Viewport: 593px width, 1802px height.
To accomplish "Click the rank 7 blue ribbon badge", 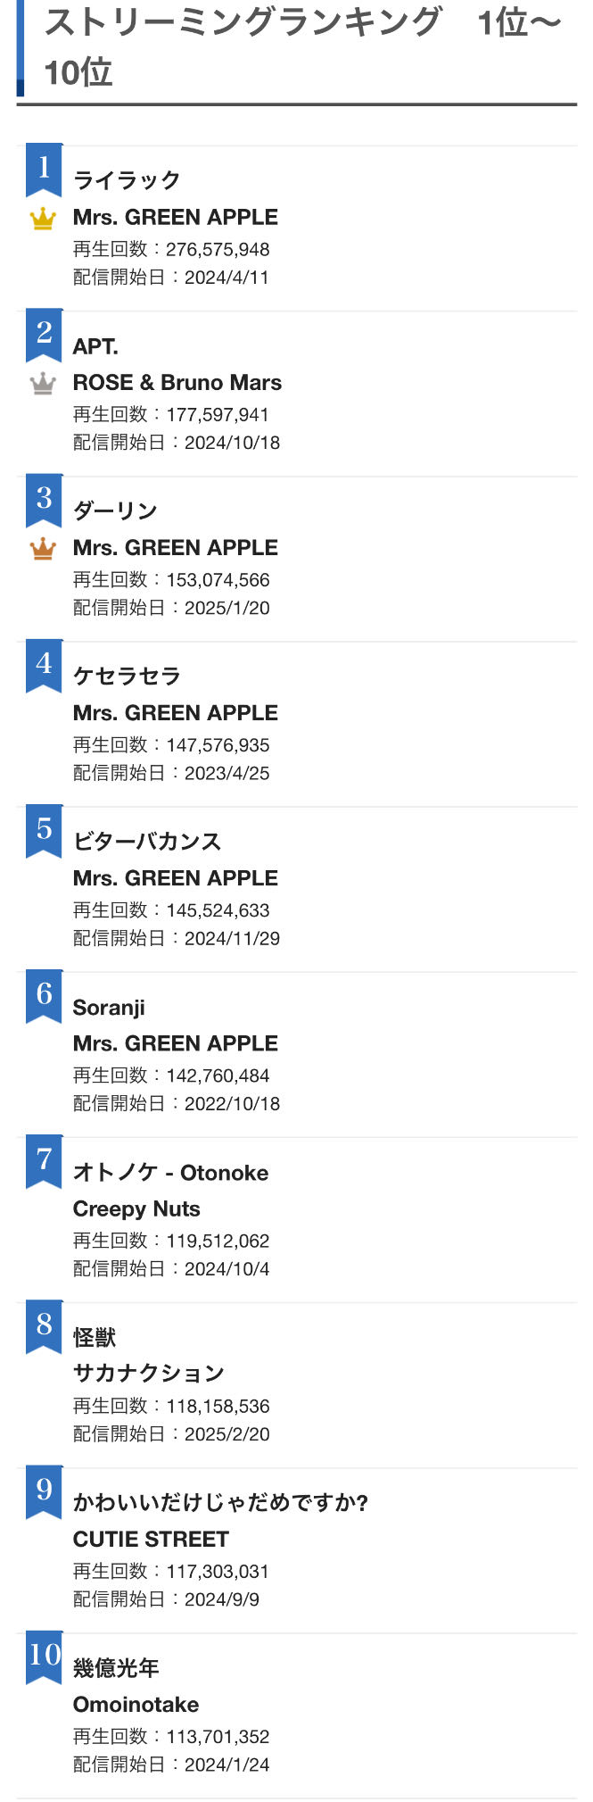I will [x=44, y=1161].
